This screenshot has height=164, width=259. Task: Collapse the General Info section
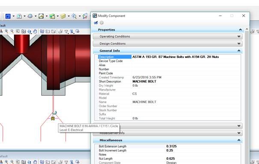pyautogui.click(x=239, y=51)
